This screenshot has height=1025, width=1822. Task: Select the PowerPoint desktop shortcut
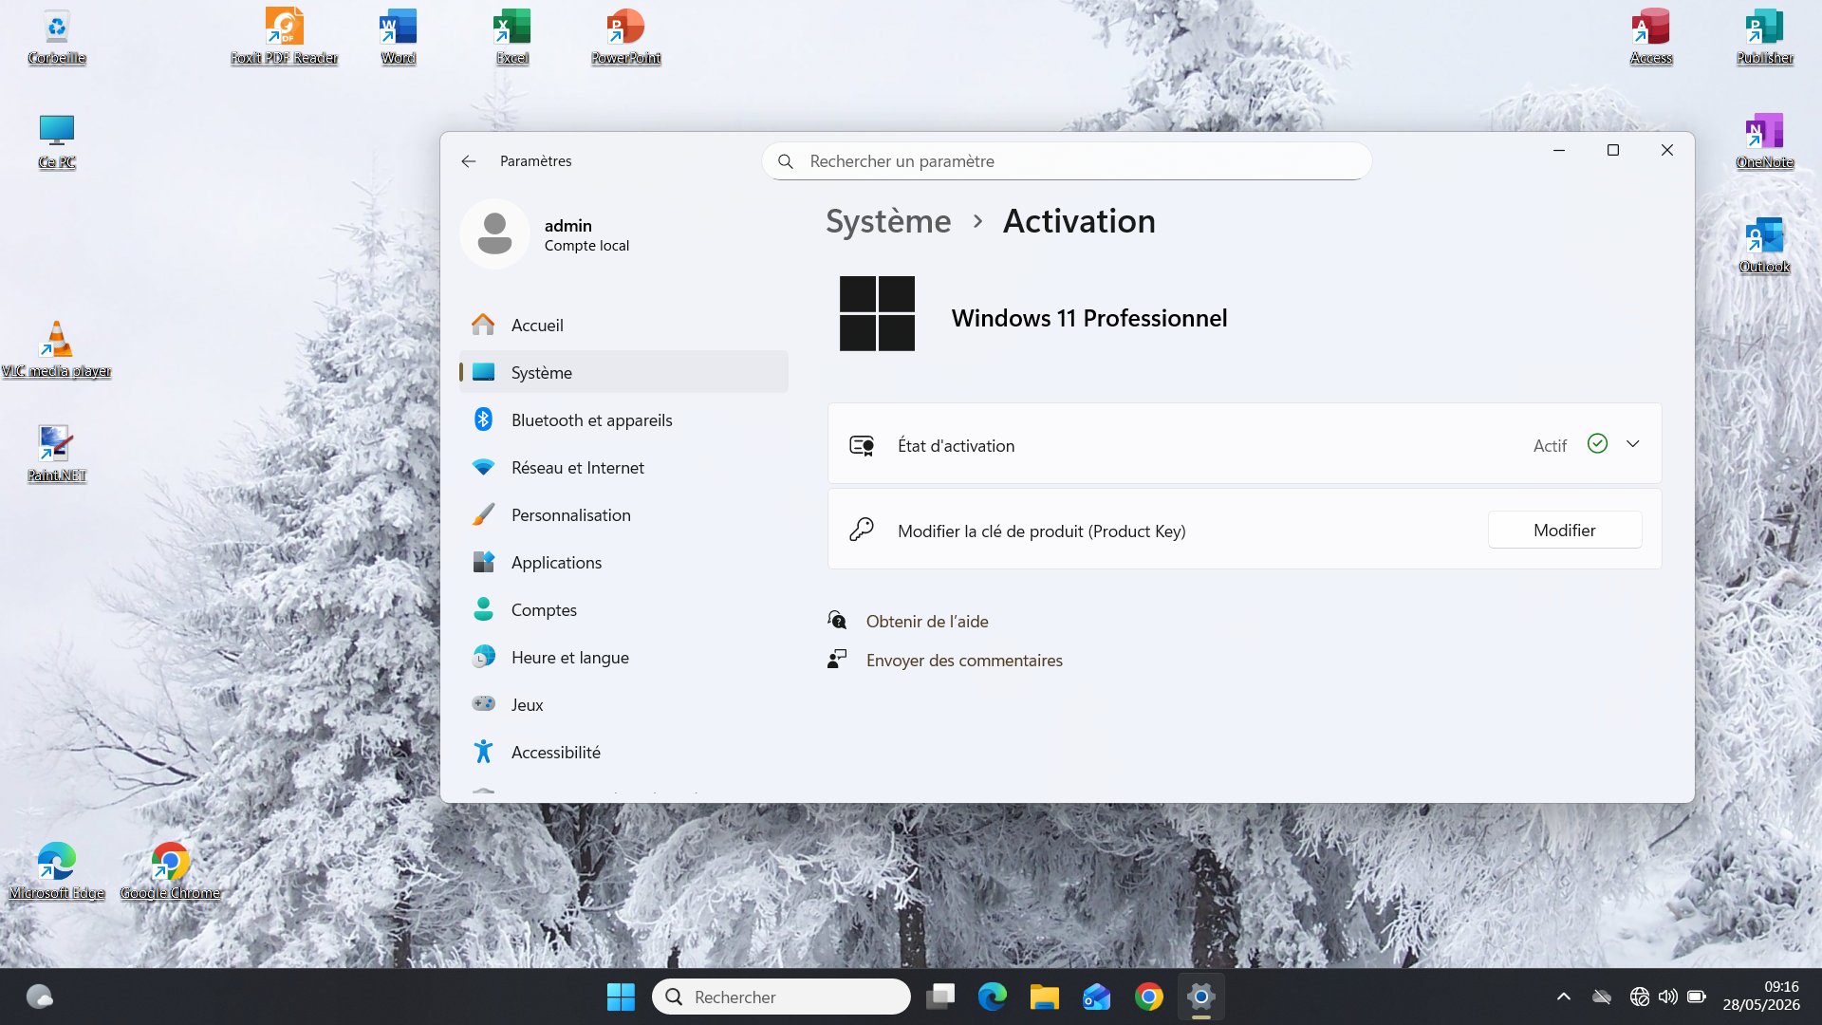tap(625, 38)
